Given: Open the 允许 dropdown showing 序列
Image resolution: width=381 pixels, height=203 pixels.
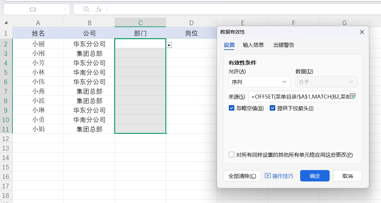Looking at the screenshot, I should [x=259, y=82].
